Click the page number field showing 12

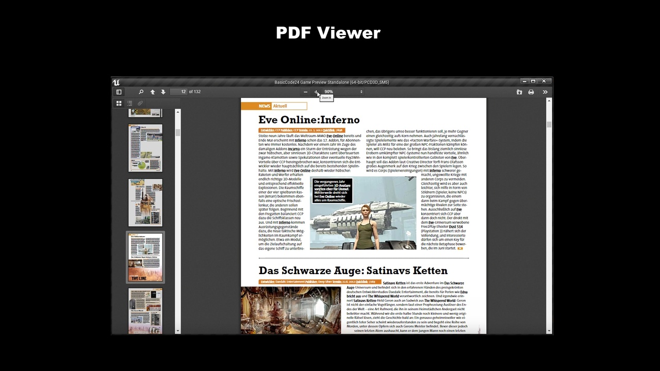(x=178, y=92)
